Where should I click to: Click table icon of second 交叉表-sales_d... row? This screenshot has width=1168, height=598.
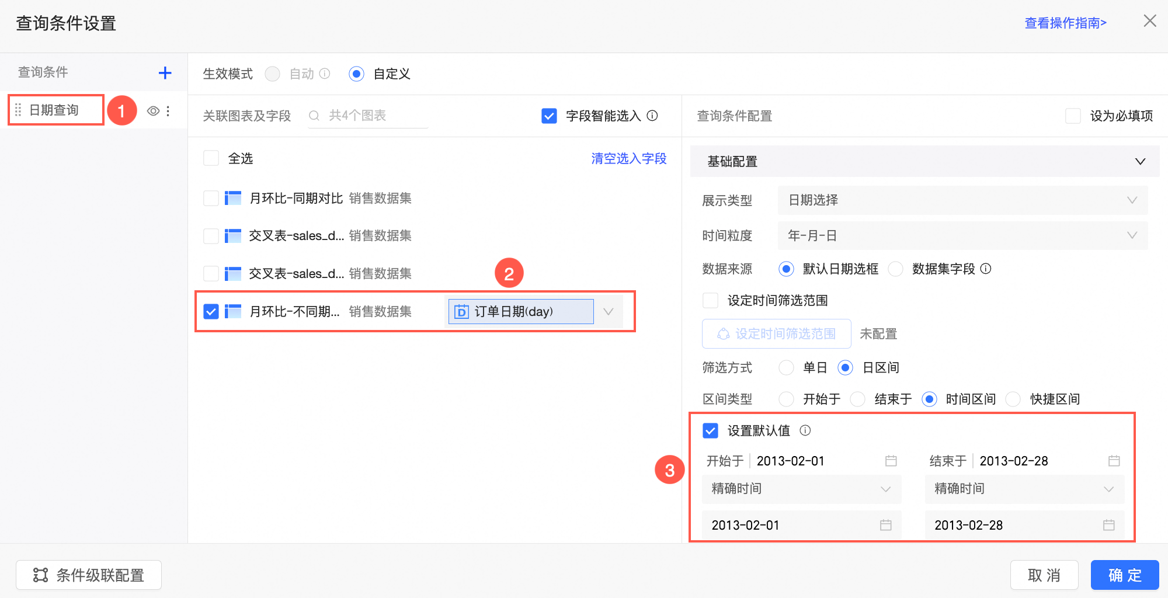click(x=233, y=273)
